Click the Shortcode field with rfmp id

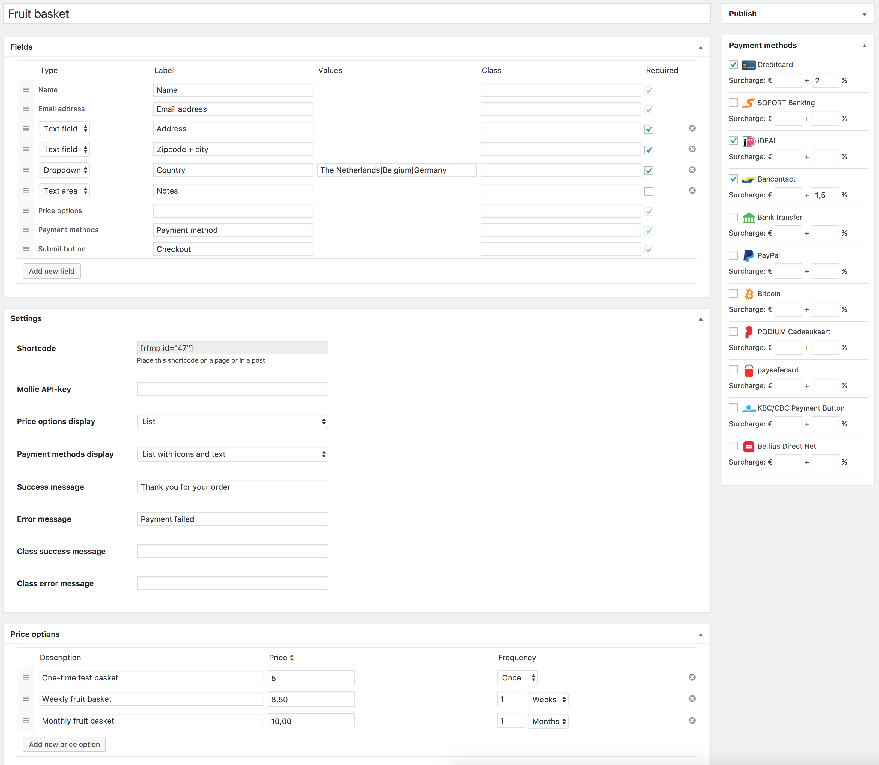[x=233, y=348]
